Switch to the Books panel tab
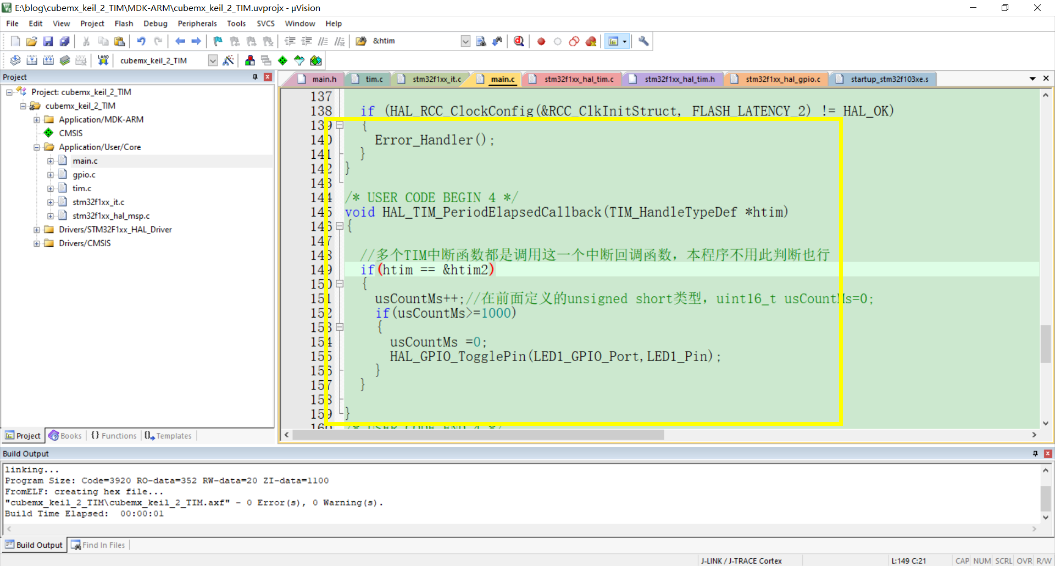 65,436
